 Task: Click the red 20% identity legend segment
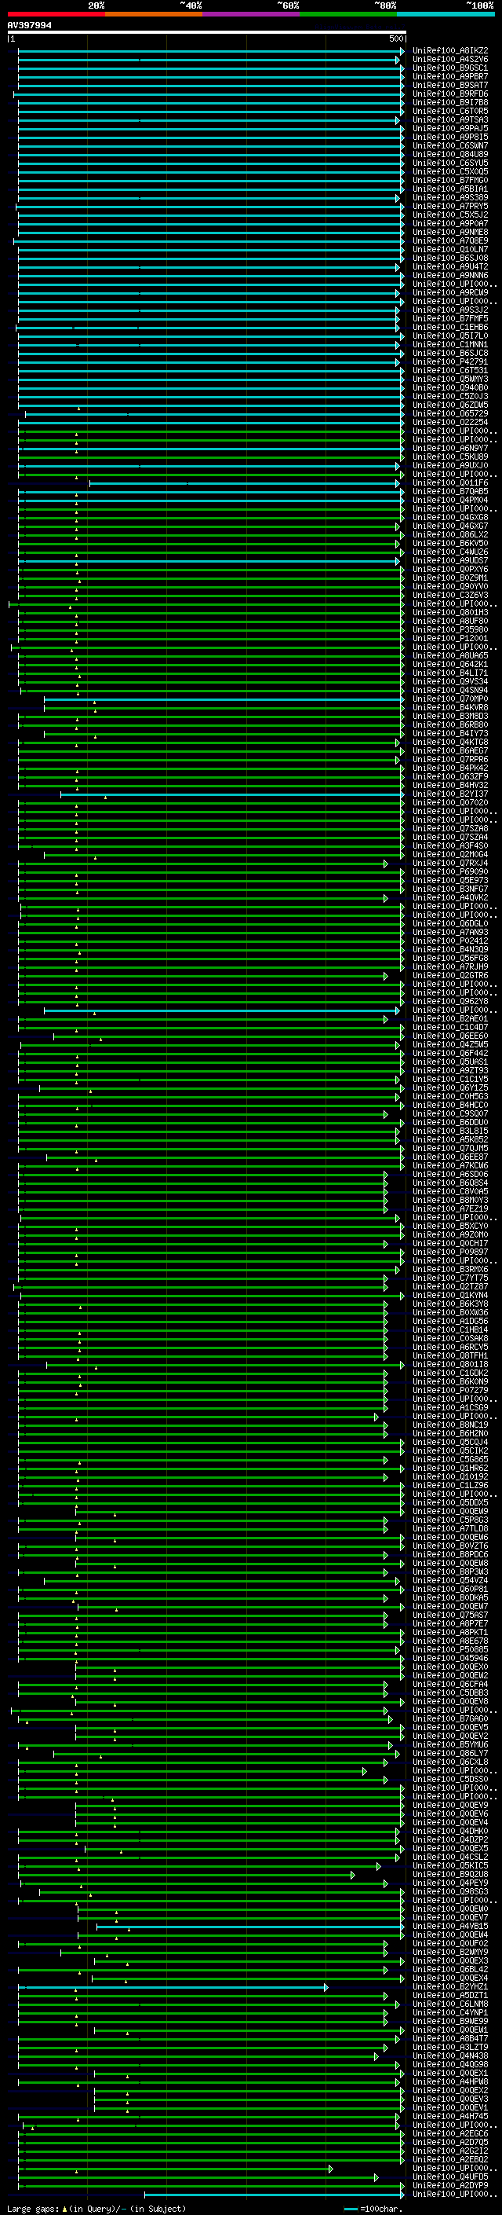tap(56, 14)
